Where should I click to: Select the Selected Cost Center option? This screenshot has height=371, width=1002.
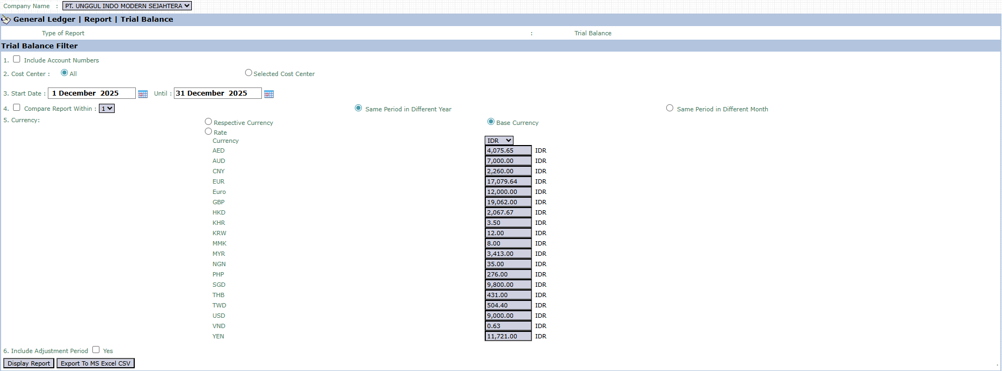(248, 73)
